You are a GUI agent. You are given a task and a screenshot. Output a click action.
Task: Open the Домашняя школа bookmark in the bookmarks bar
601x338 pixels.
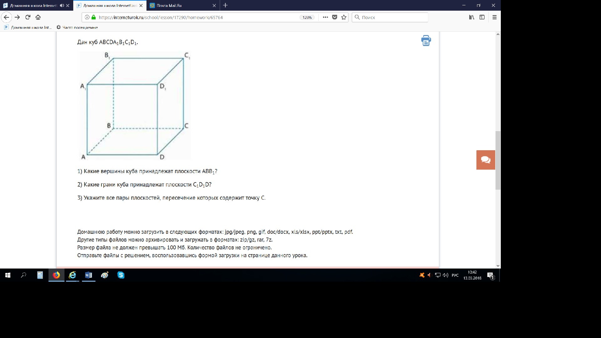(28, 28)
